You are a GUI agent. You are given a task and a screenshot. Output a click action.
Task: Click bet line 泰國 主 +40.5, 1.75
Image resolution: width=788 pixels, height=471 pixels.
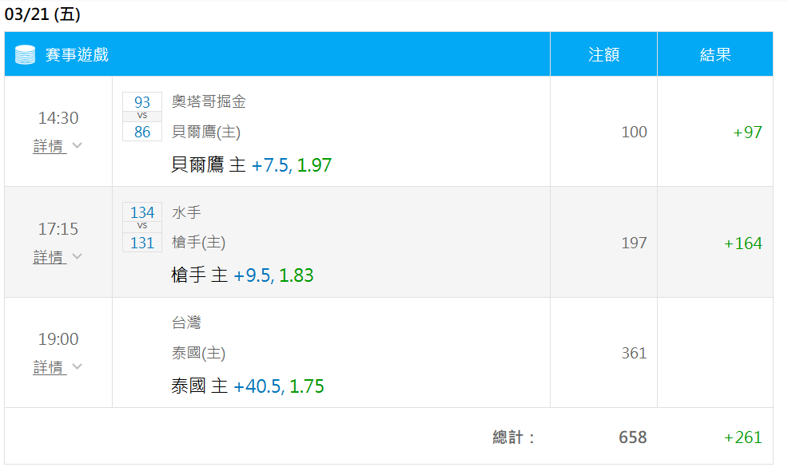click(247, 386)
